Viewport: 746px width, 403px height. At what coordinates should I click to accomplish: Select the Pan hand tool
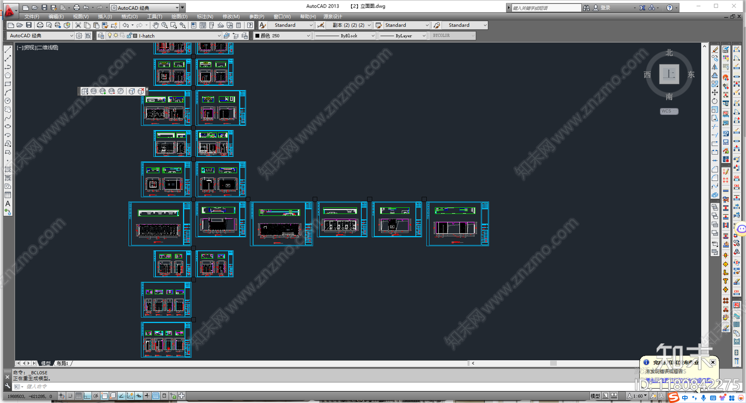click(x=156, y=25)
